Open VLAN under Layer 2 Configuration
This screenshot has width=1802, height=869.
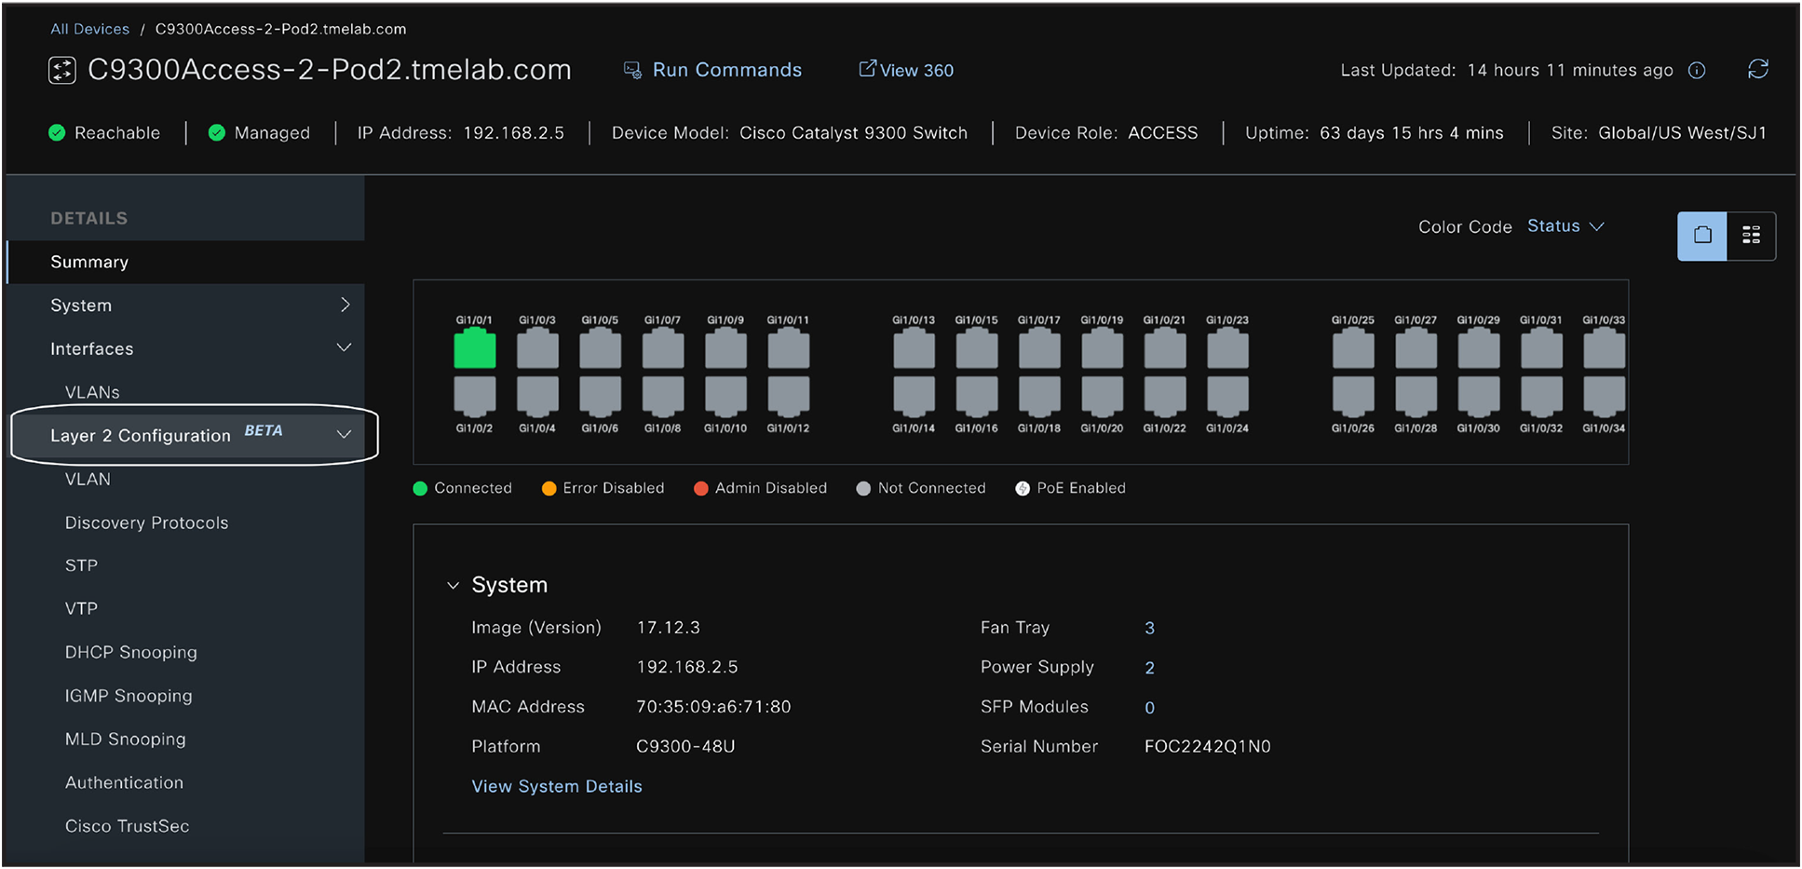[88, 479]
